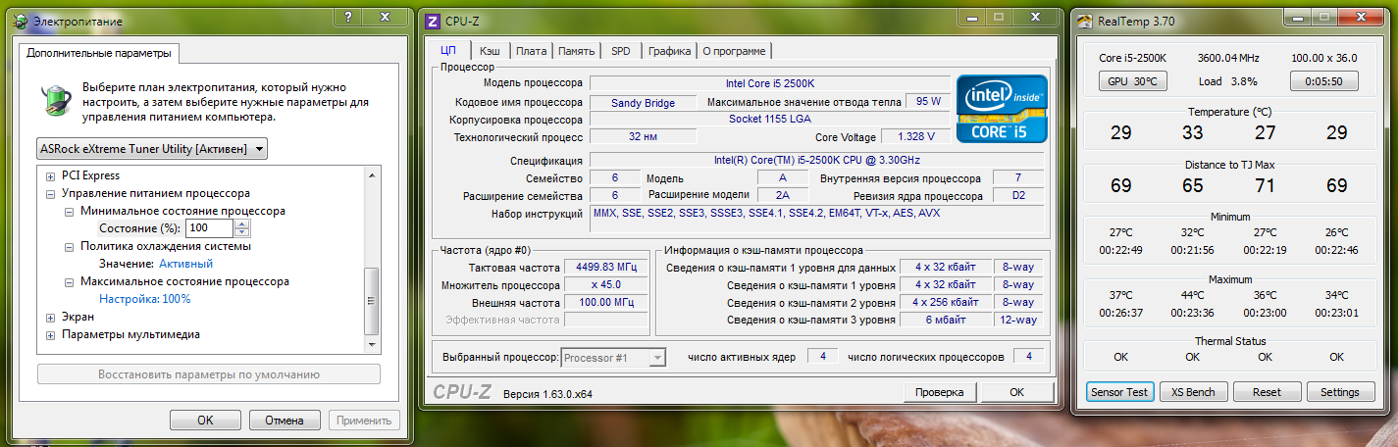This screenshot has height=447, width=1398.
Task: Click the 6 мбайт L3 cache value
Action: click(x=947, y=320)
